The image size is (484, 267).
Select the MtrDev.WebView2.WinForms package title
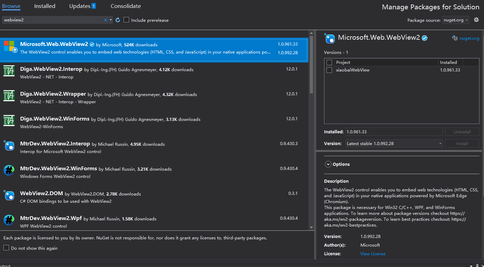click(59, 169)
